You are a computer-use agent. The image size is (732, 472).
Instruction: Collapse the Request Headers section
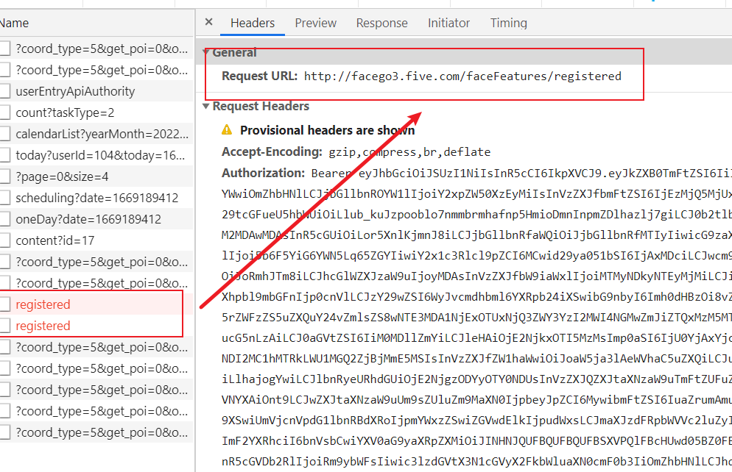point(207,107)
